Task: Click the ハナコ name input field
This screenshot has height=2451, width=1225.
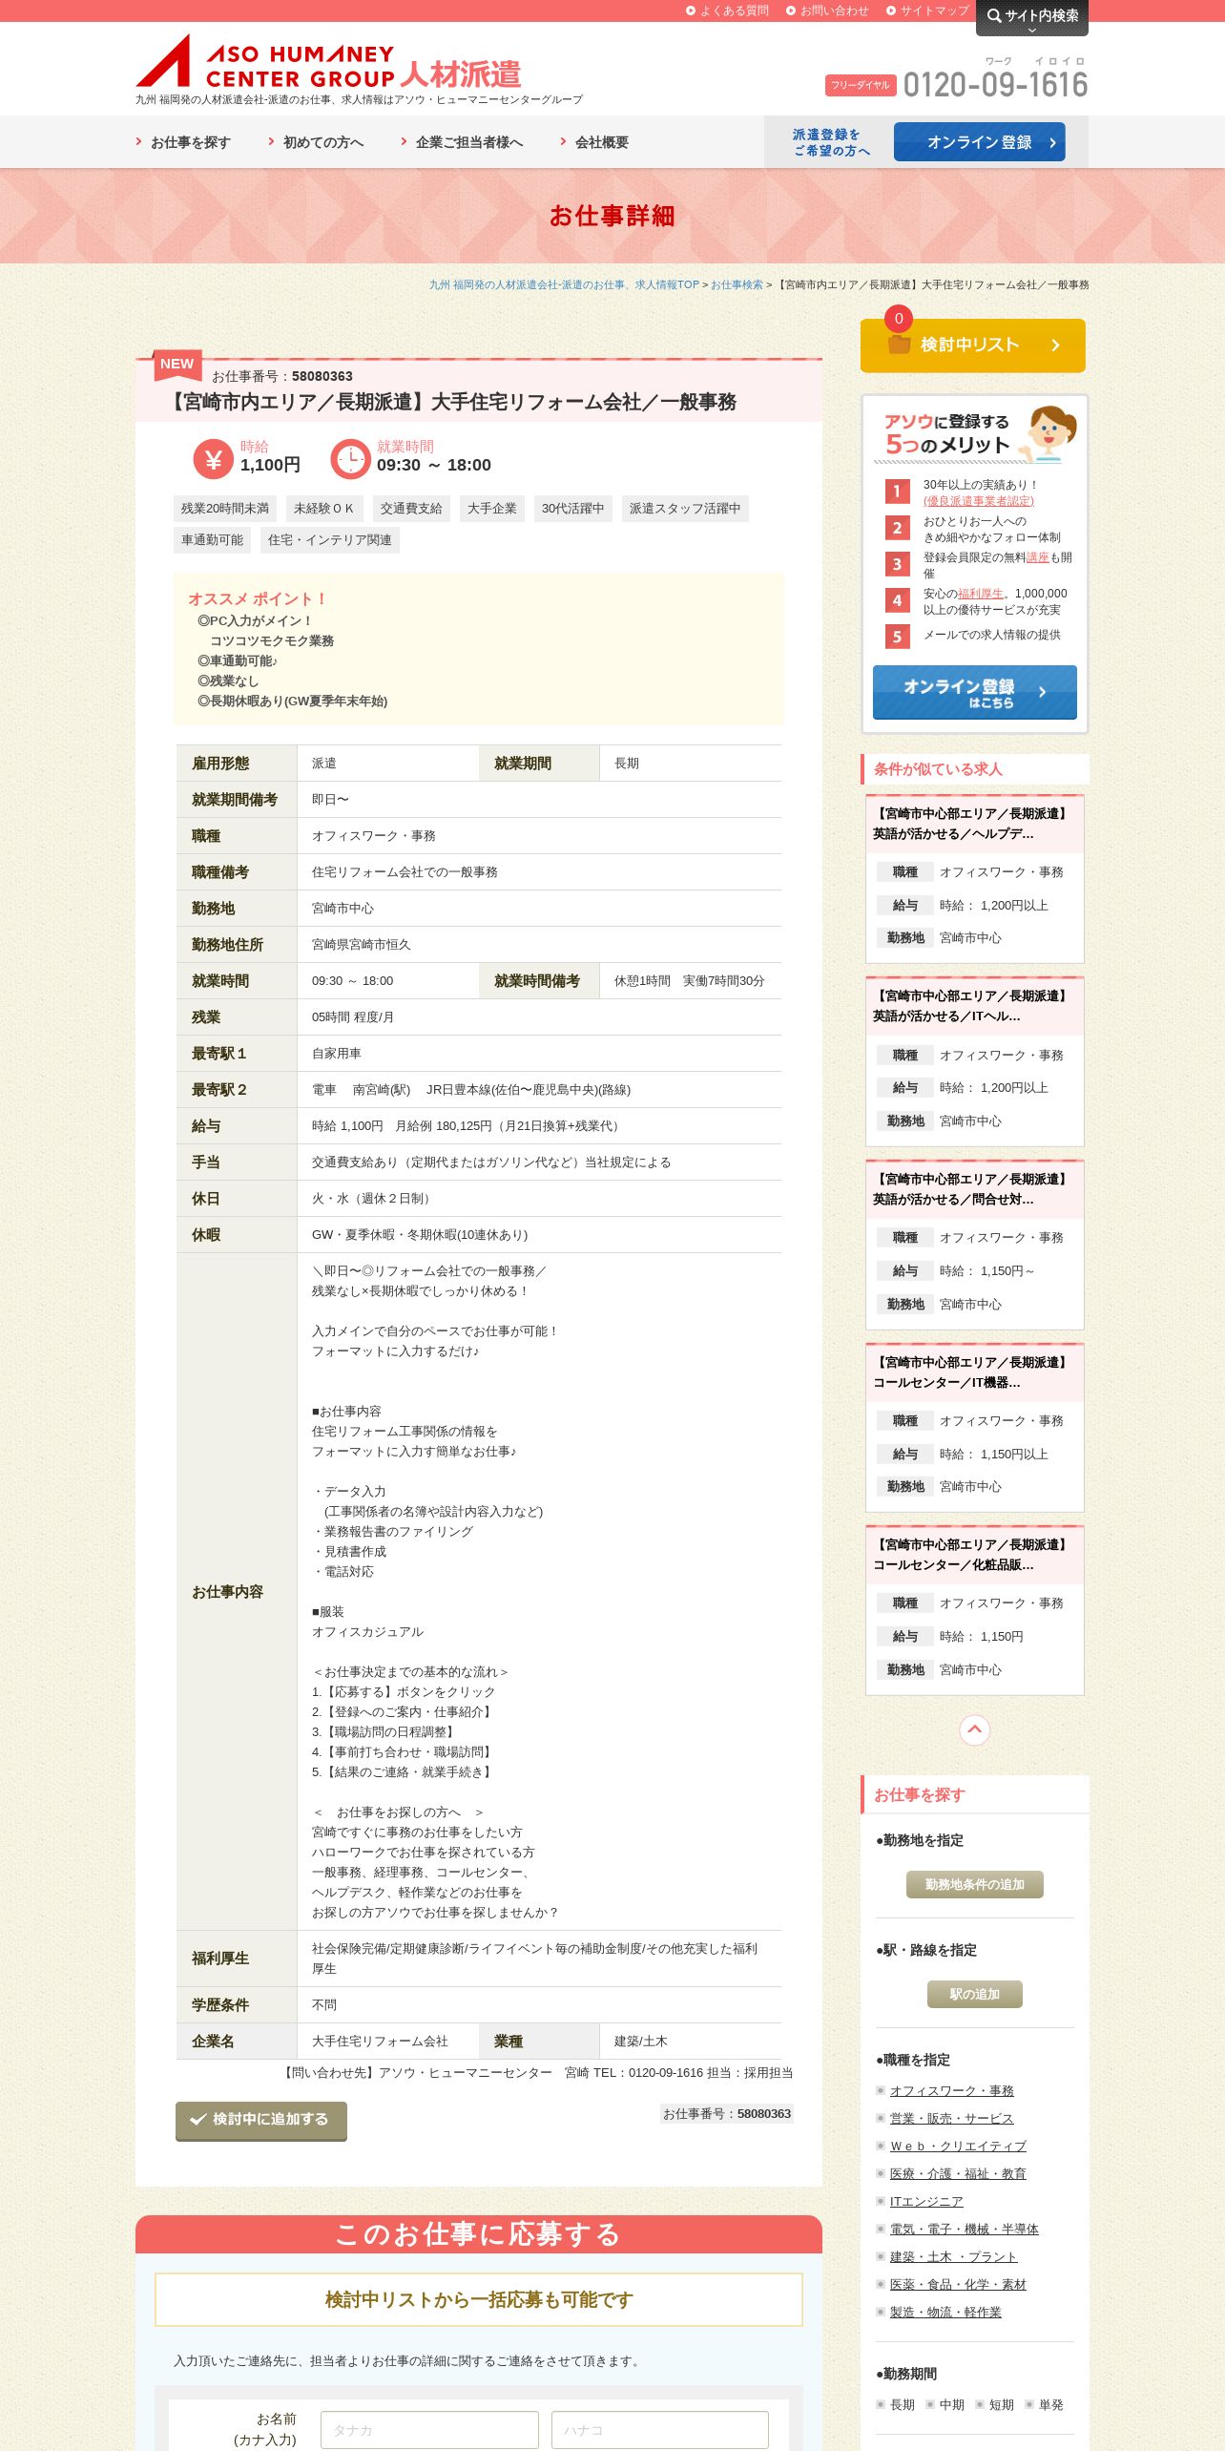Action: 660,2430
